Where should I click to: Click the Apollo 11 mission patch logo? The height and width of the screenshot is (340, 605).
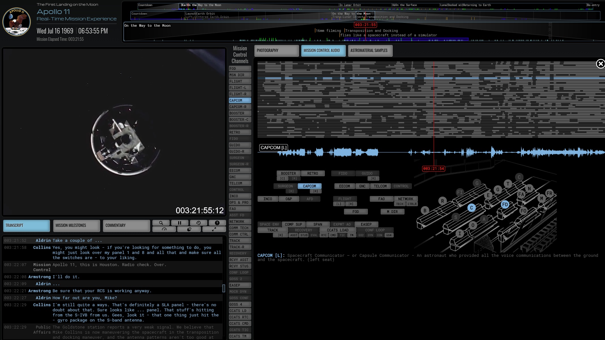[x=17, y=22]
